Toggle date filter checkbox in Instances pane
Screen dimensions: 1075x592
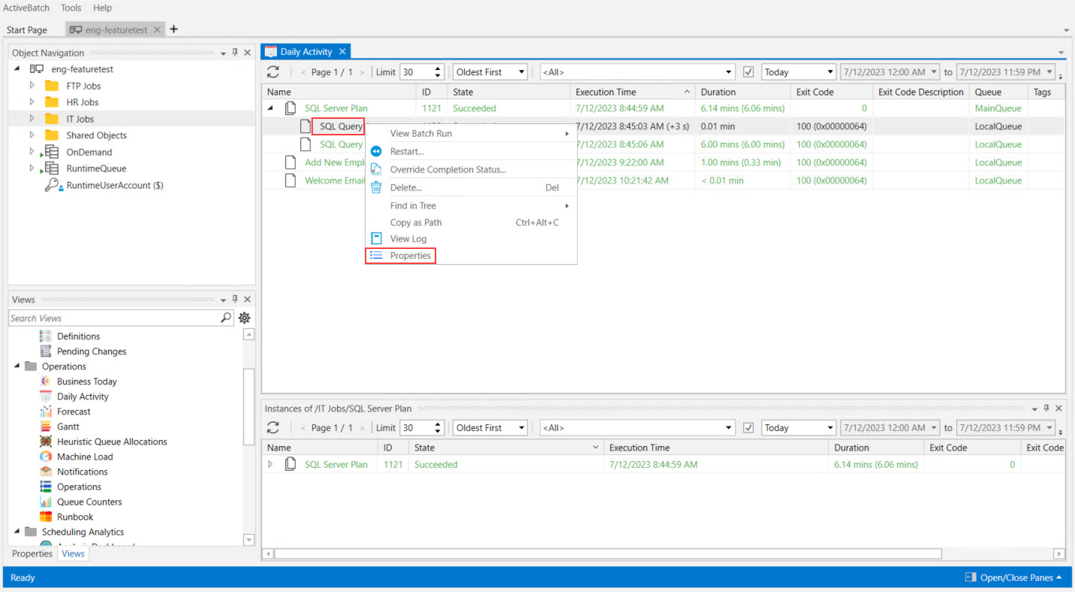749,427
